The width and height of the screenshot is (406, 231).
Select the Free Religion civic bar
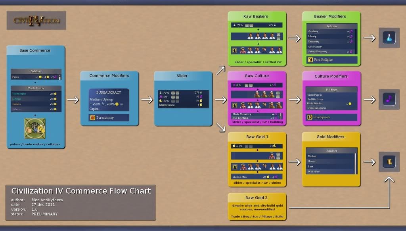[332, 60]
